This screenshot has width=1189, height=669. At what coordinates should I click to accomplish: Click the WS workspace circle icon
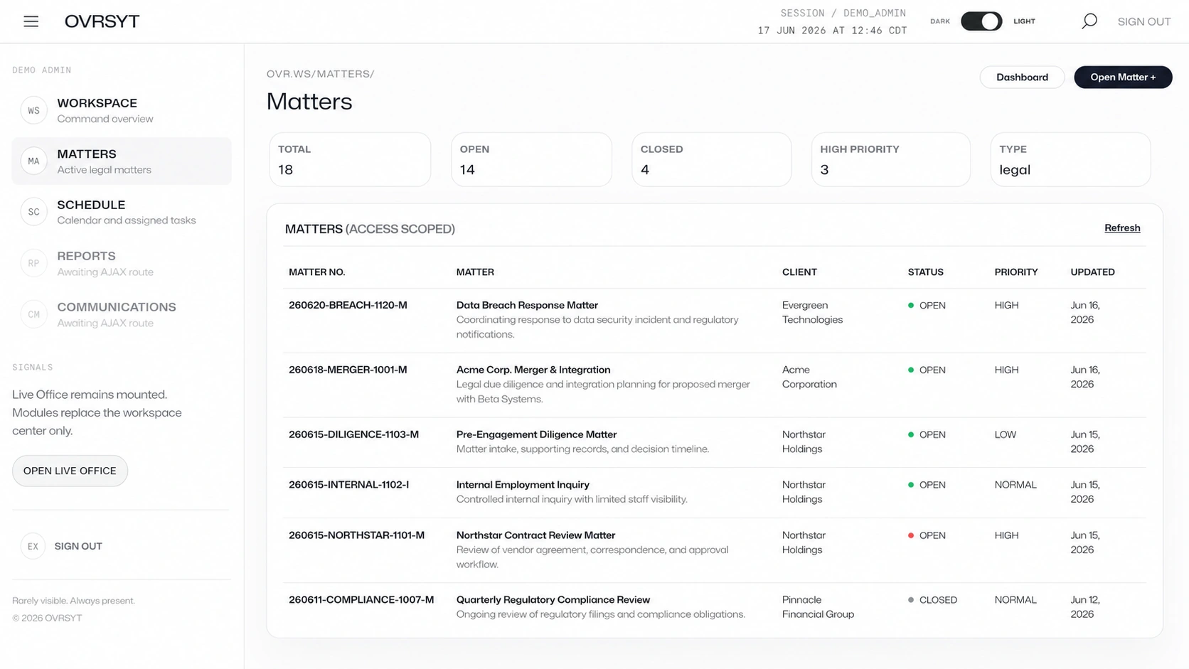point(33,111)
